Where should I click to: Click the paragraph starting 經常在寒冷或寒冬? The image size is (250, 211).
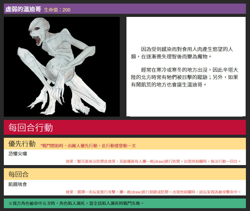184,77
